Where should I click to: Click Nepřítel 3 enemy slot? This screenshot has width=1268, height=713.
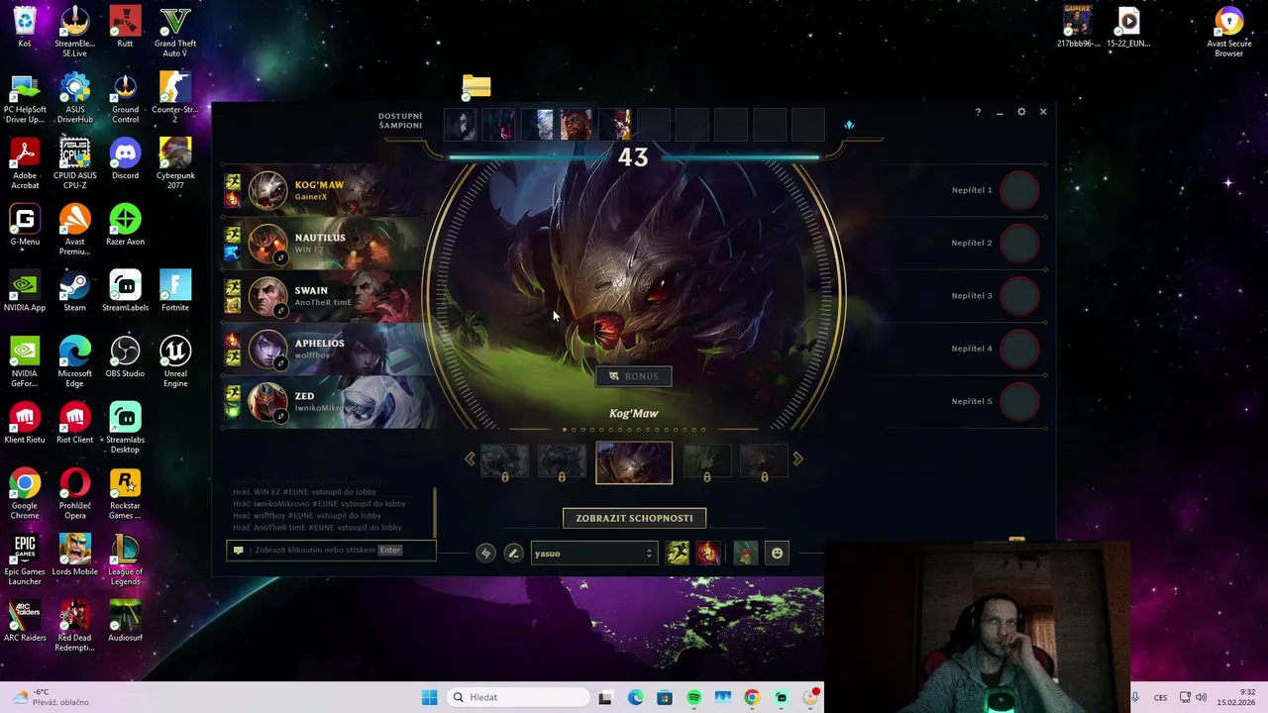(x=996, y=295)
